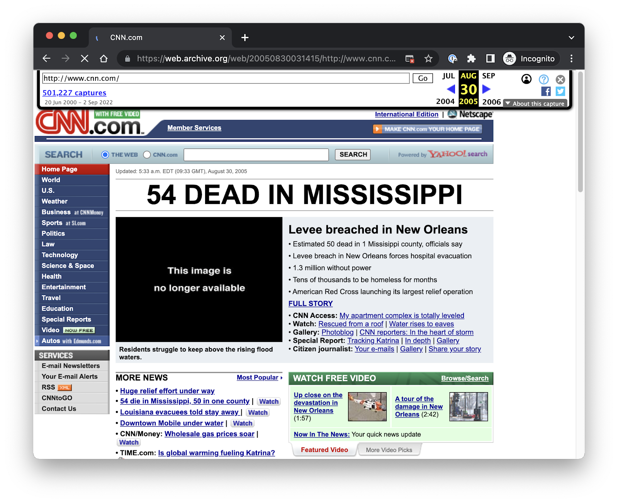Toggle the browser side panel icon
This screenshot has width=618, height=503.
click(x=490, y=58)
